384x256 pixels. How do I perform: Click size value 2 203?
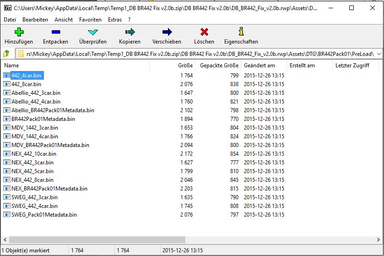(x=187, y=188)
